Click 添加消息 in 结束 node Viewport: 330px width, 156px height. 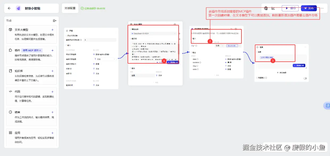tap(281, 72)
